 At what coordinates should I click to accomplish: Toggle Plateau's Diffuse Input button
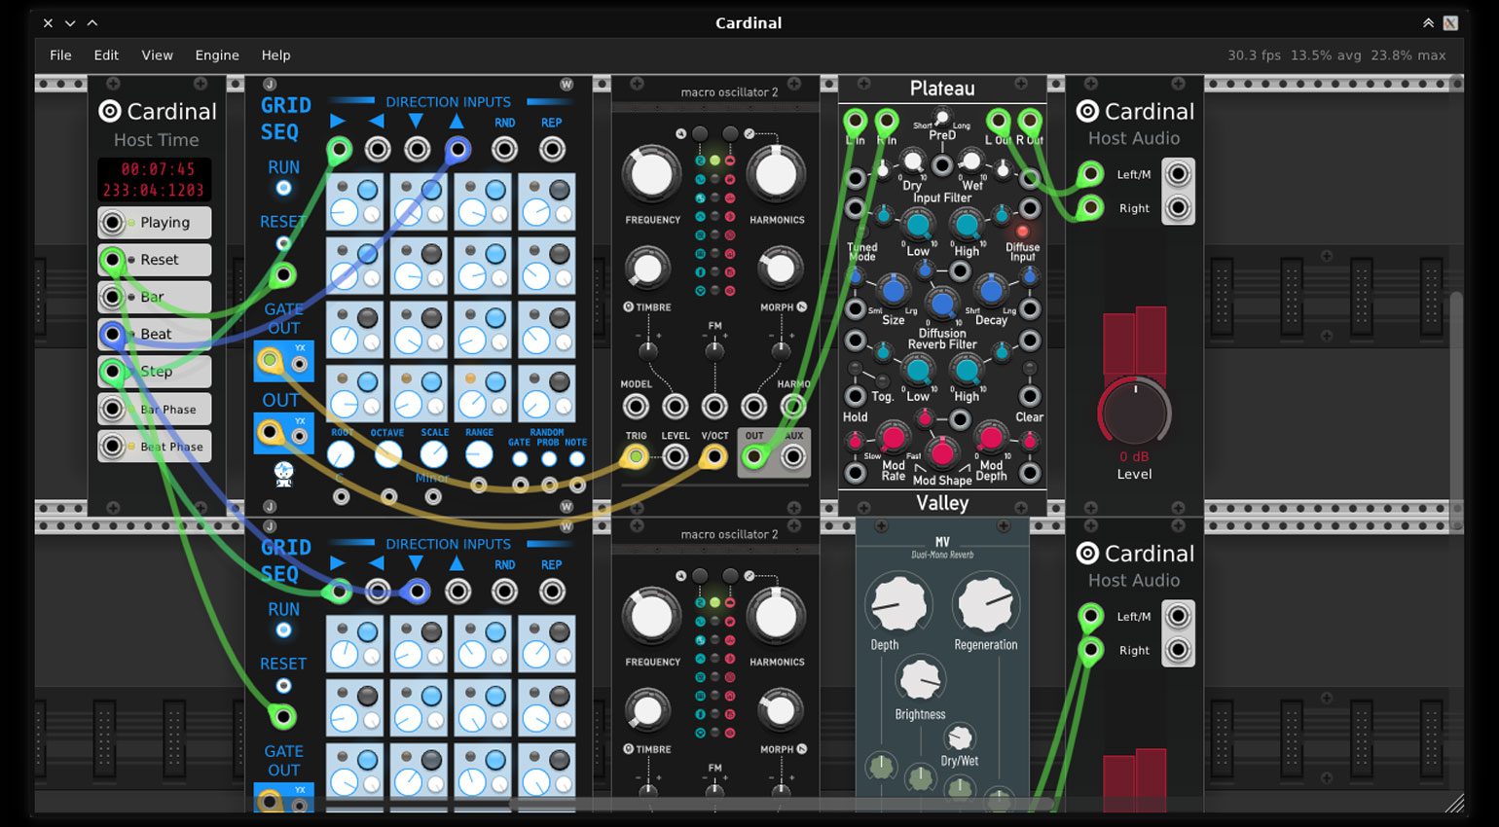tap(1022, 232)
